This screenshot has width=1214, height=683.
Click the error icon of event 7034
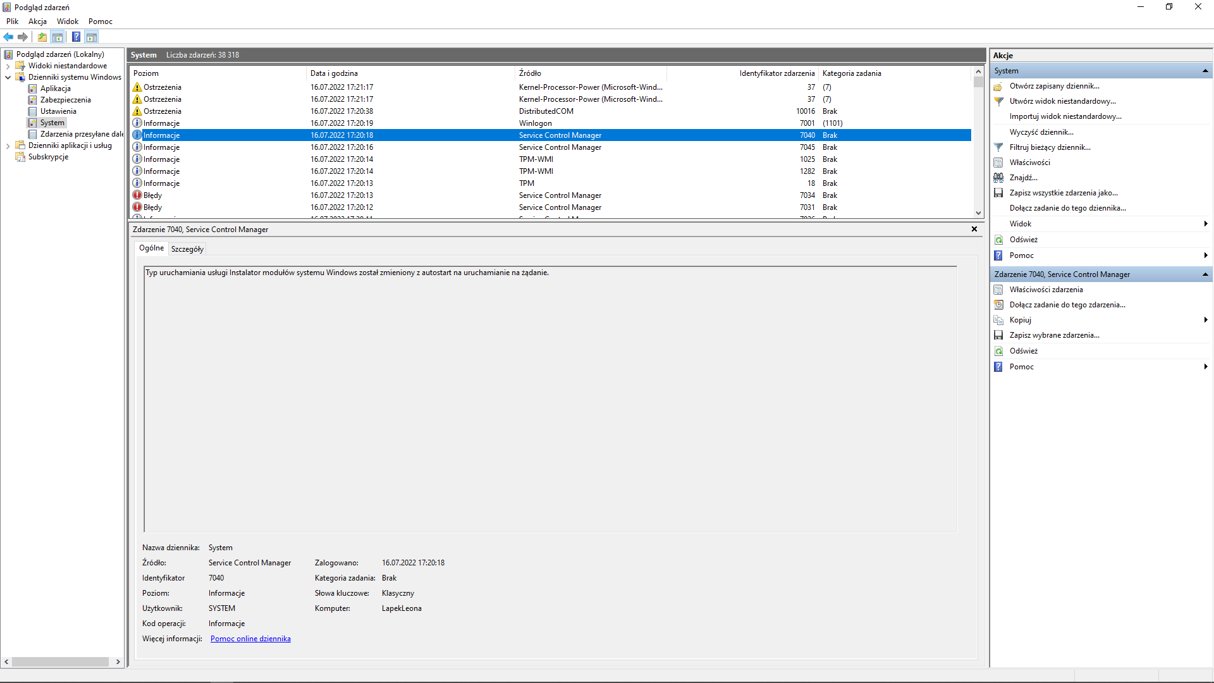137,195
